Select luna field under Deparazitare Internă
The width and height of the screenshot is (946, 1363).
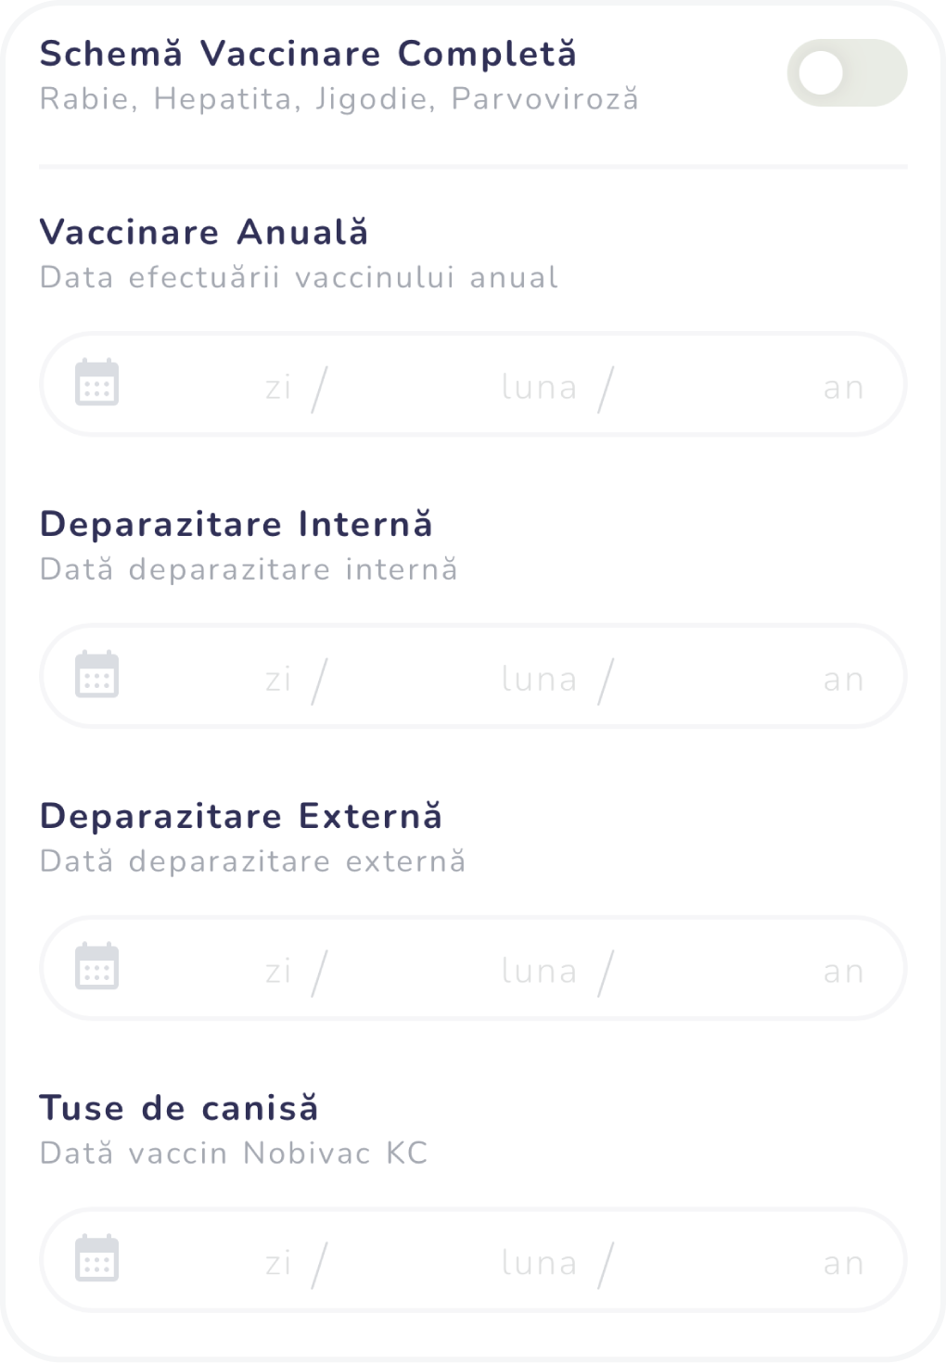pos(539,680)
